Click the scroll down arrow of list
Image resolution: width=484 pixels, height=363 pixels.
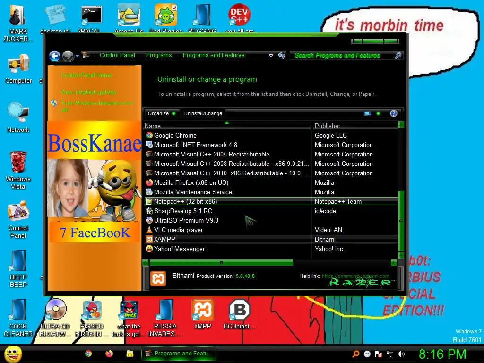[x=401, y=255]
